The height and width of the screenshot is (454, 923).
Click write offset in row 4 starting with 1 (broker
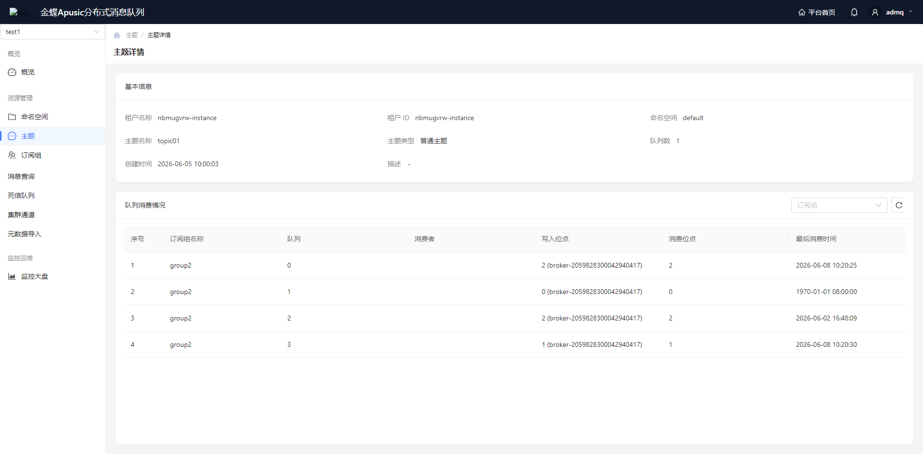[x=592, y=344]
